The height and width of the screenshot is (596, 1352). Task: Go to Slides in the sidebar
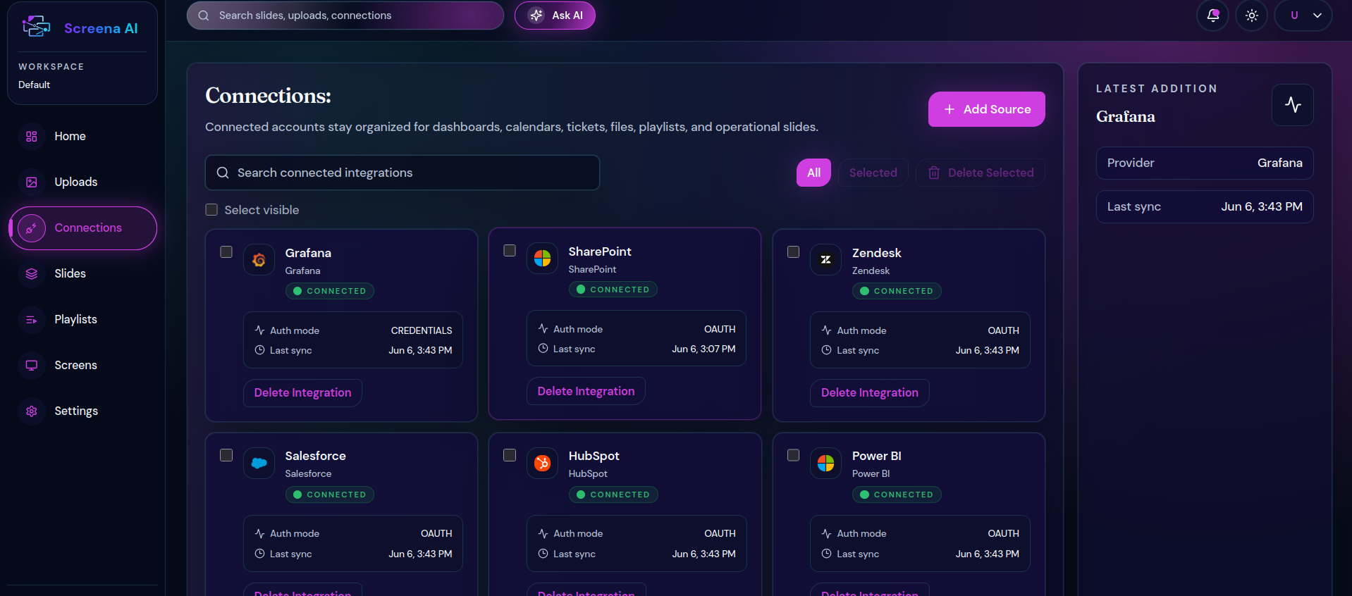coord(82,274)
